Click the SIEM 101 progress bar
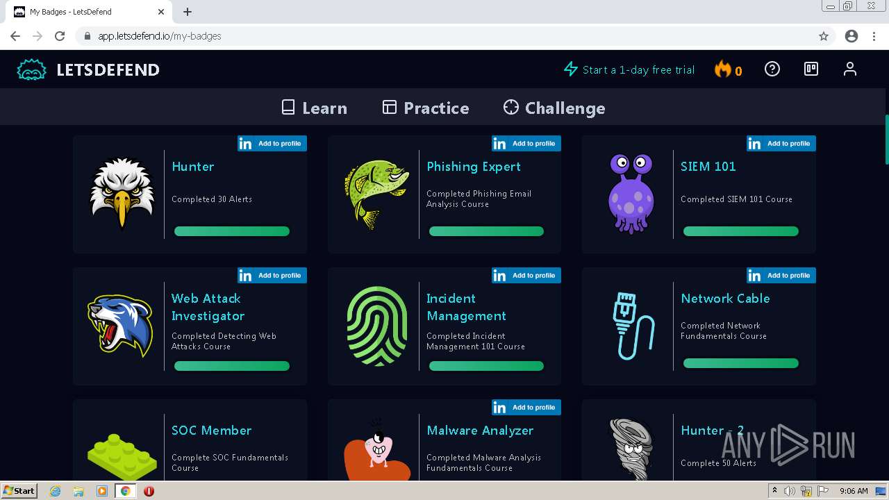The width and height of the screenshot is (889, 500). point(741,231)
